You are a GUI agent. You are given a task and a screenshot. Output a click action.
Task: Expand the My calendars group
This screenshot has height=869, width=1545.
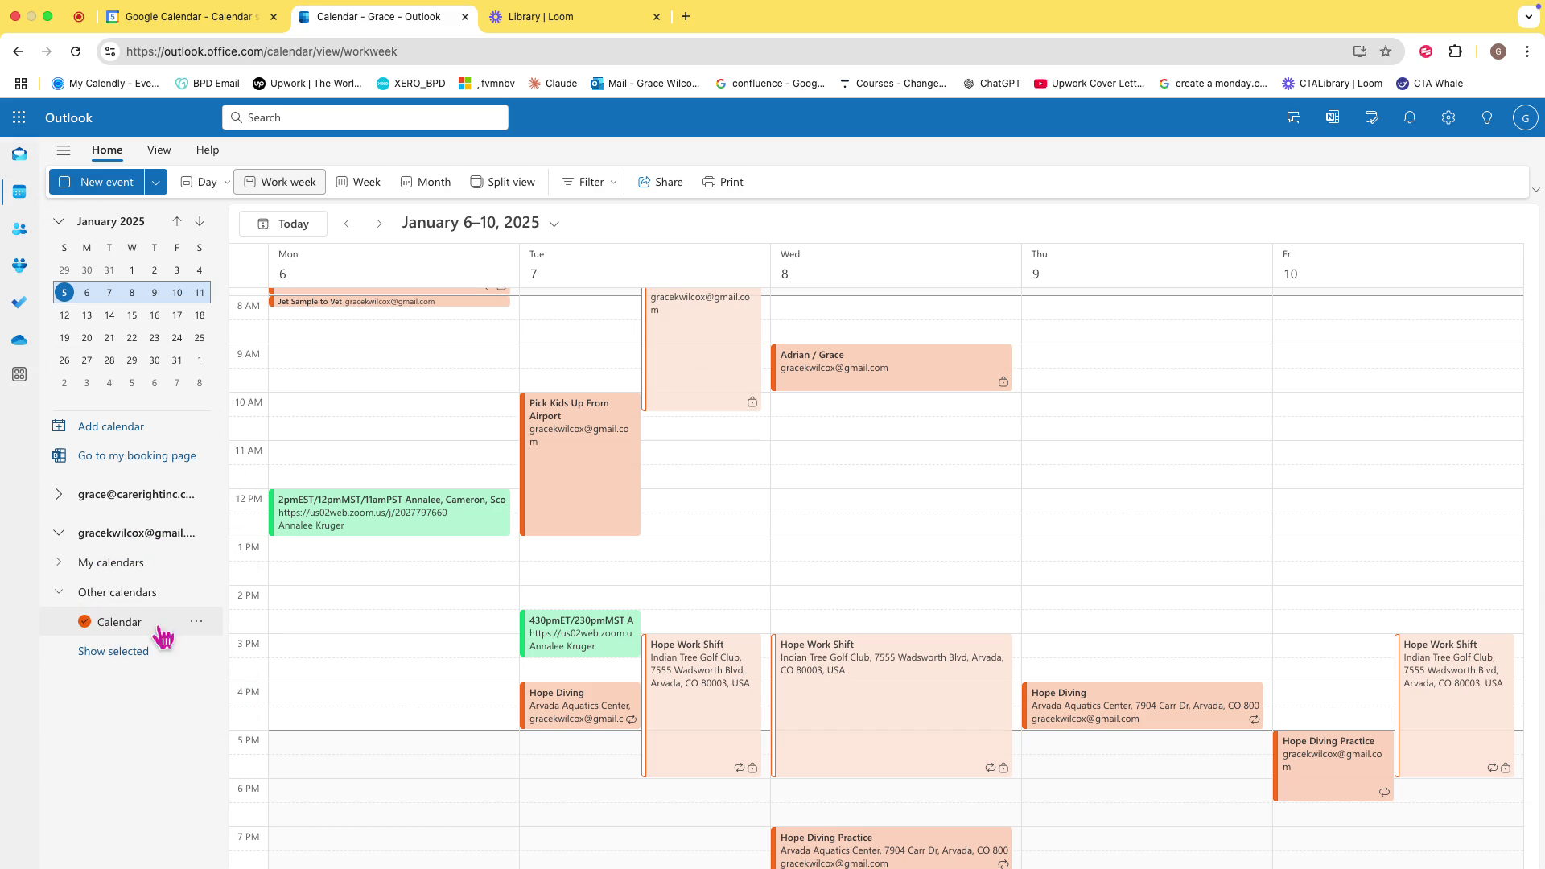coord(59,562)
